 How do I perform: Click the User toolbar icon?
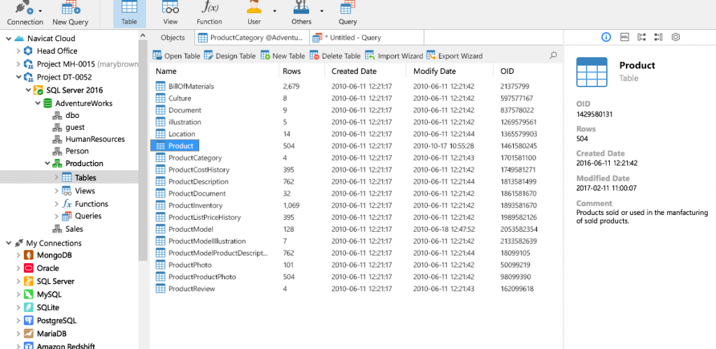(x=255, y=8)
